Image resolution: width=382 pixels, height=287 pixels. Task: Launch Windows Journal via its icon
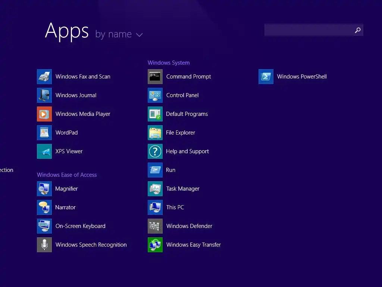coord(44,95)
